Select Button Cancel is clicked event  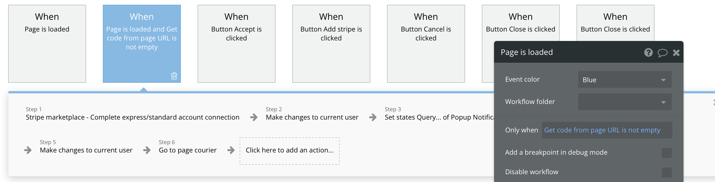pos(426,43)
